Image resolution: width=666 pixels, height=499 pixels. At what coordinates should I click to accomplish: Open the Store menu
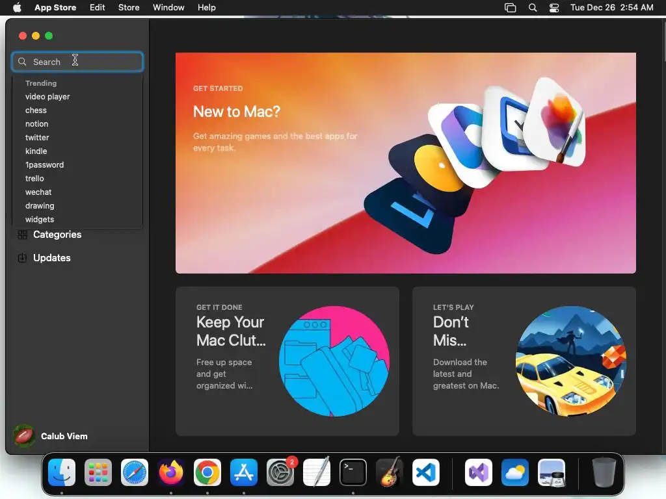tap(129, 7)
